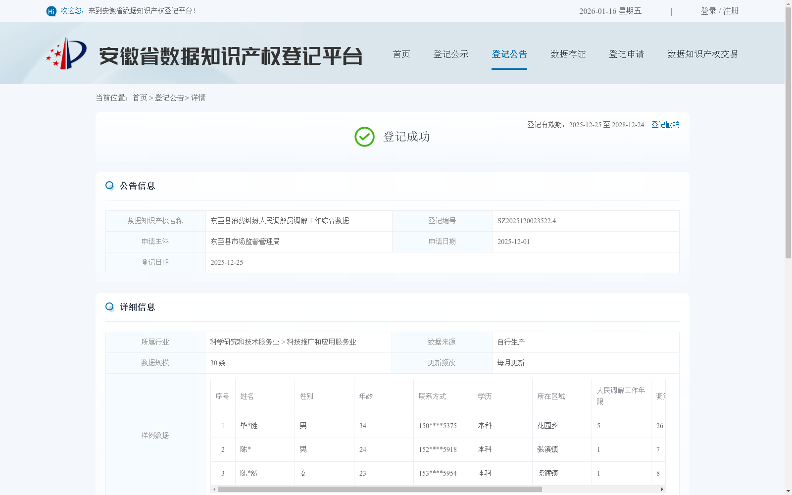
Task: Click the Hi welcome icon
Action: [x=51, y=11]
